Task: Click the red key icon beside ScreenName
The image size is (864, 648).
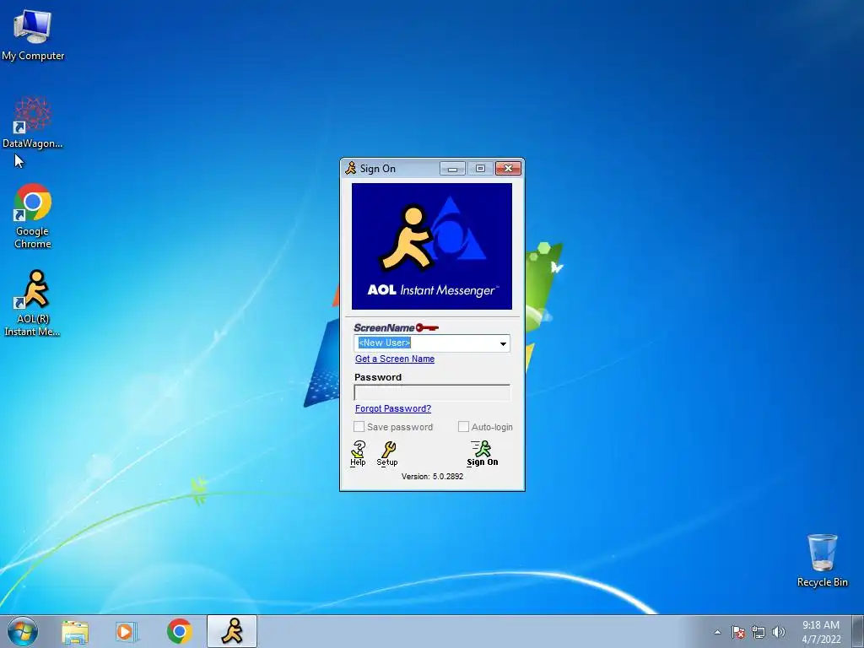Action: [427, 328]
